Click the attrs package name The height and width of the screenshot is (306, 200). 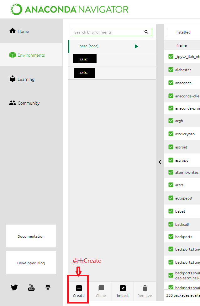[179, 185]
